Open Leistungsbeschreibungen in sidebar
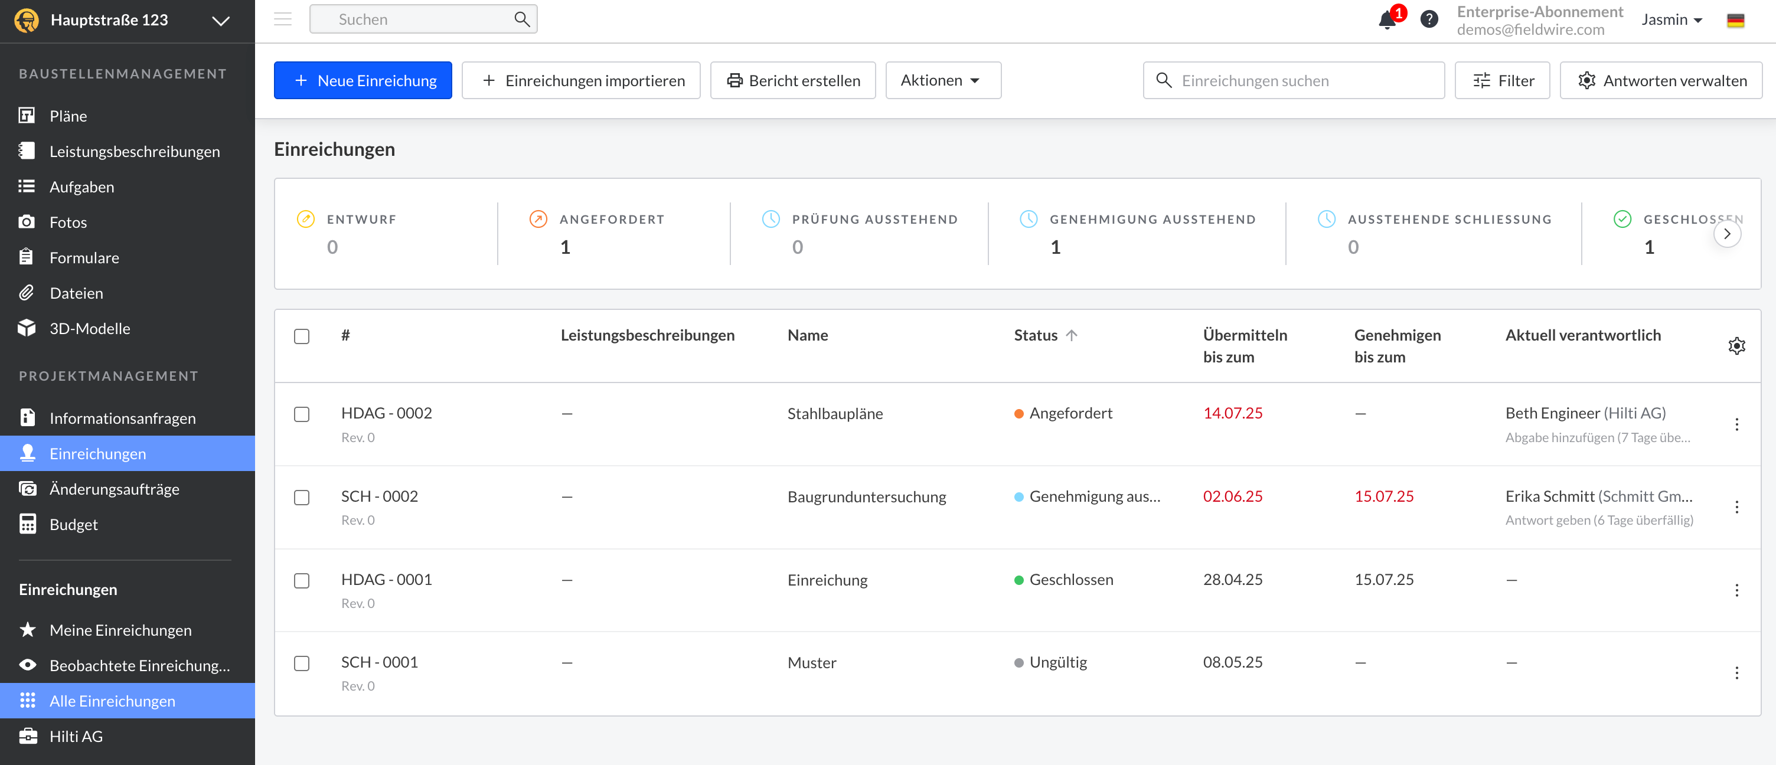This screenshot has width=1776, height=765. 128,151
